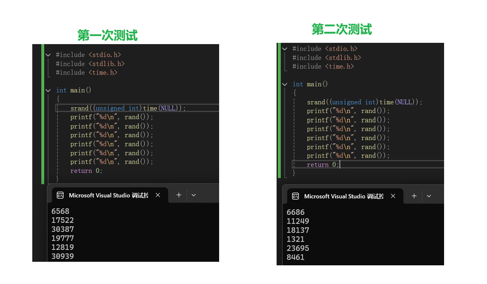This screenshot has height=284, width=487.
Task: Open the left console tab dropdown menu
Action: click(194, 195)
